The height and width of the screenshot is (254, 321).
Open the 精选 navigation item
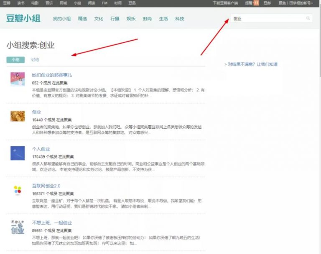82,19
